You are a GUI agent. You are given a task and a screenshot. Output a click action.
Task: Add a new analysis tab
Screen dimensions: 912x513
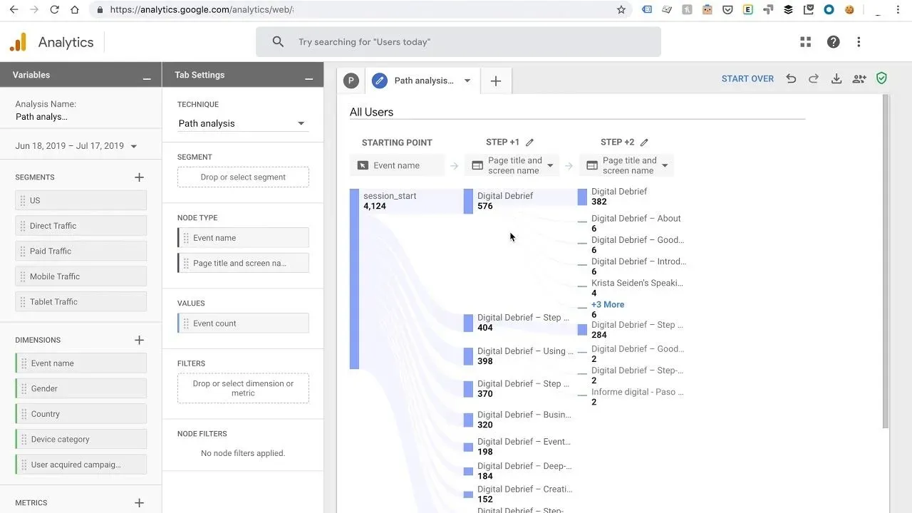[x=496, y=81]
